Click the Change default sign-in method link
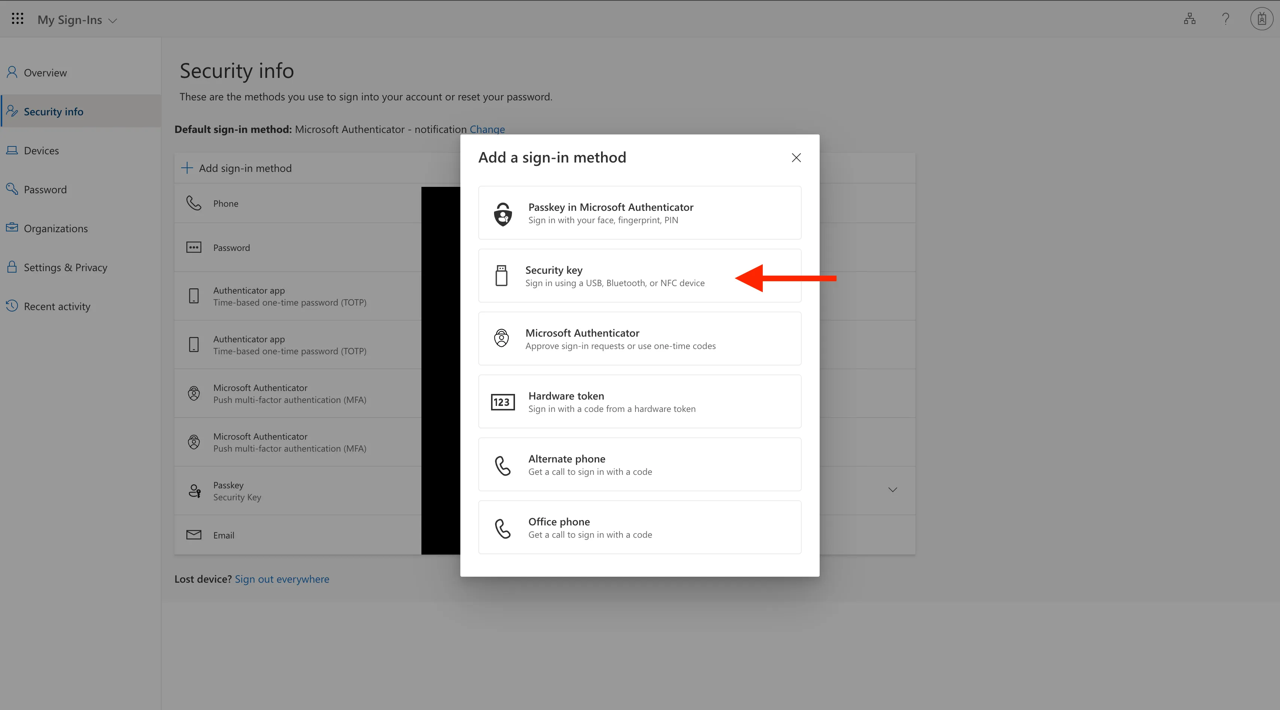Viewport: 1280px width, 710px height. click(487, 129)
